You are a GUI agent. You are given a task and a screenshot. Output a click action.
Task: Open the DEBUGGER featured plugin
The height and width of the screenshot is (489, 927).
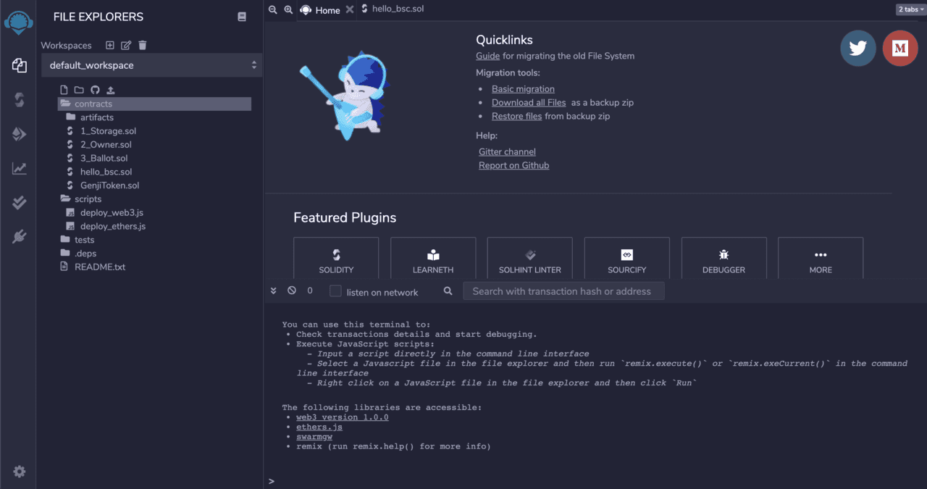pyautogui.click(x=723, y=258)
